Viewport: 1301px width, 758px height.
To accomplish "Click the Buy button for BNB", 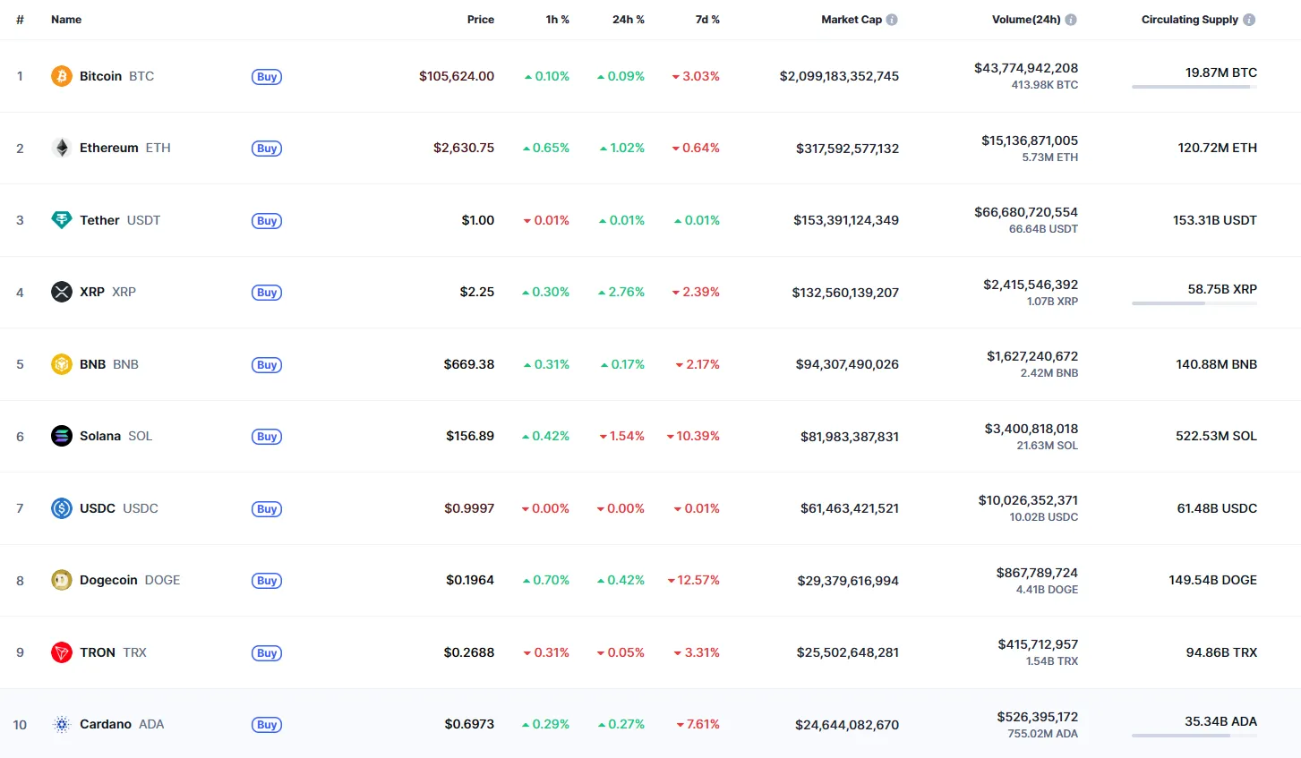I will [x=267, y=365].
